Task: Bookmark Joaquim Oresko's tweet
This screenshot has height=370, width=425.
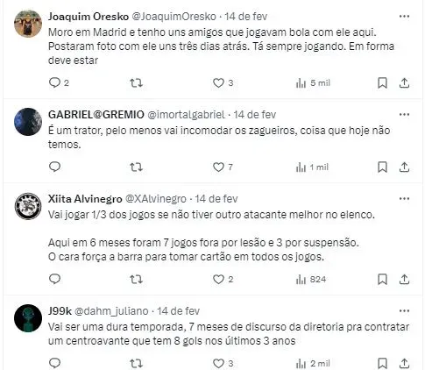Action: 382,83
